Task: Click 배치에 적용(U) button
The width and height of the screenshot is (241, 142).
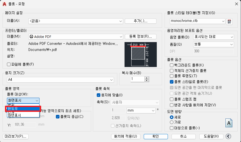Action: [x=126, y=136]
